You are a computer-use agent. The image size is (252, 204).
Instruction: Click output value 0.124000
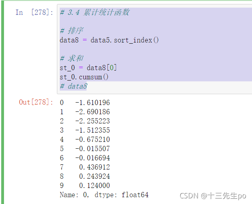[x=95, y=185]
